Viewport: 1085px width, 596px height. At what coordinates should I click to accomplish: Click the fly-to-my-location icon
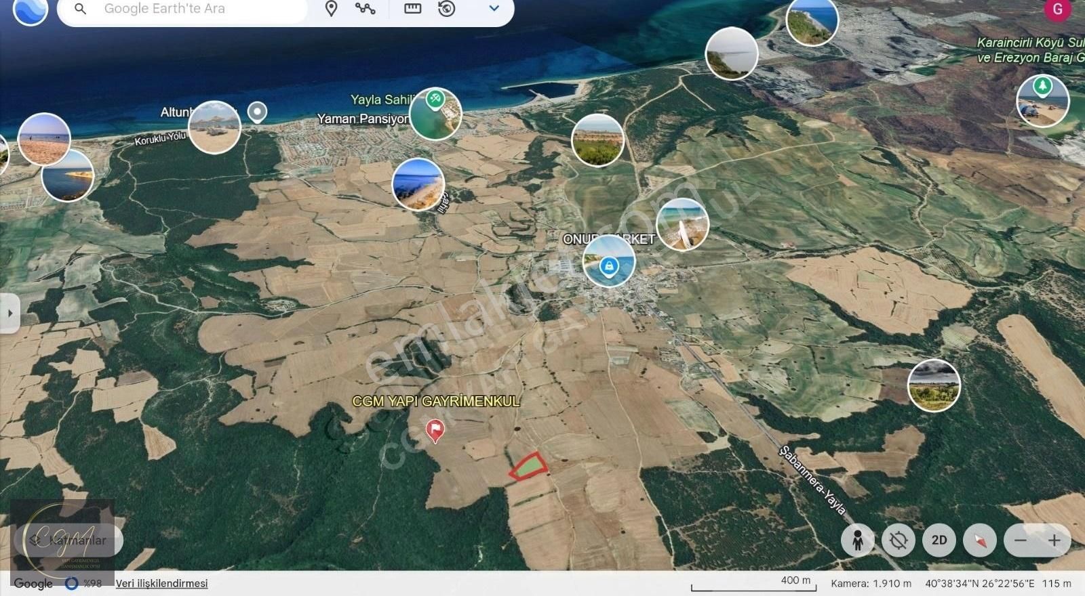[x=899, y=540]
